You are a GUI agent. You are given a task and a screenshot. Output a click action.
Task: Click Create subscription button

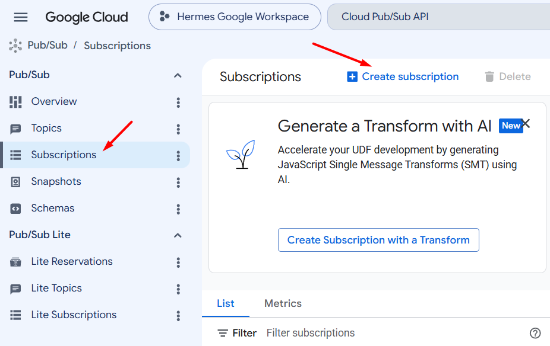[403, 76]
